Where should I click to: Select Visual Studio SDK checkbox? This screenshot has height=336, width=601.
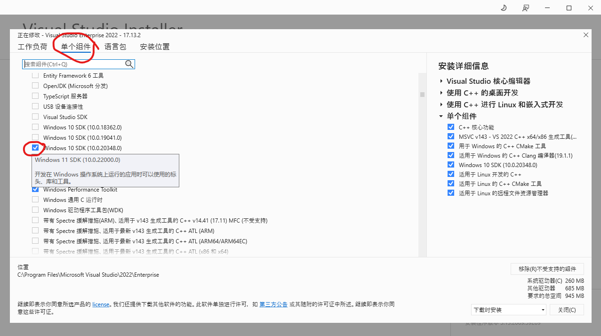(x=35, y=117)
